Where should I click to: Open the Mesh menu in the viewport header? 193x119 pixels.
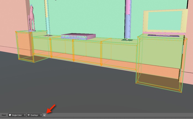pos(4,115)
